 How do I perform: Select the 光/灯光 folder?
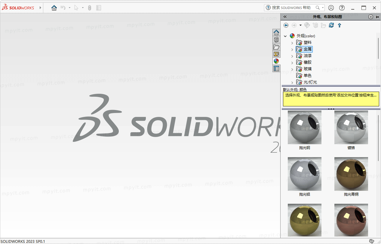[x=306, y=82]
